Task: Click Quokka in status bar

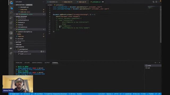Action: [x=79, y=94]
